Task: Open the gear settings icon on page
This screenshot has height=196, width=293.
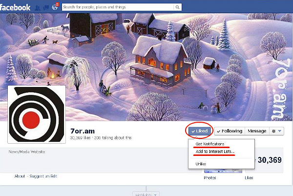Action: coord(273,131)
